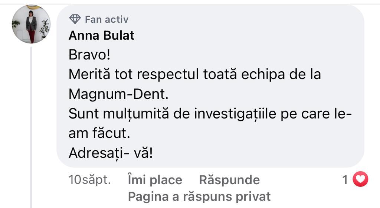The image size is (380, 208).
Task: Click the person in the avatar image
Action: pos(31,26)
